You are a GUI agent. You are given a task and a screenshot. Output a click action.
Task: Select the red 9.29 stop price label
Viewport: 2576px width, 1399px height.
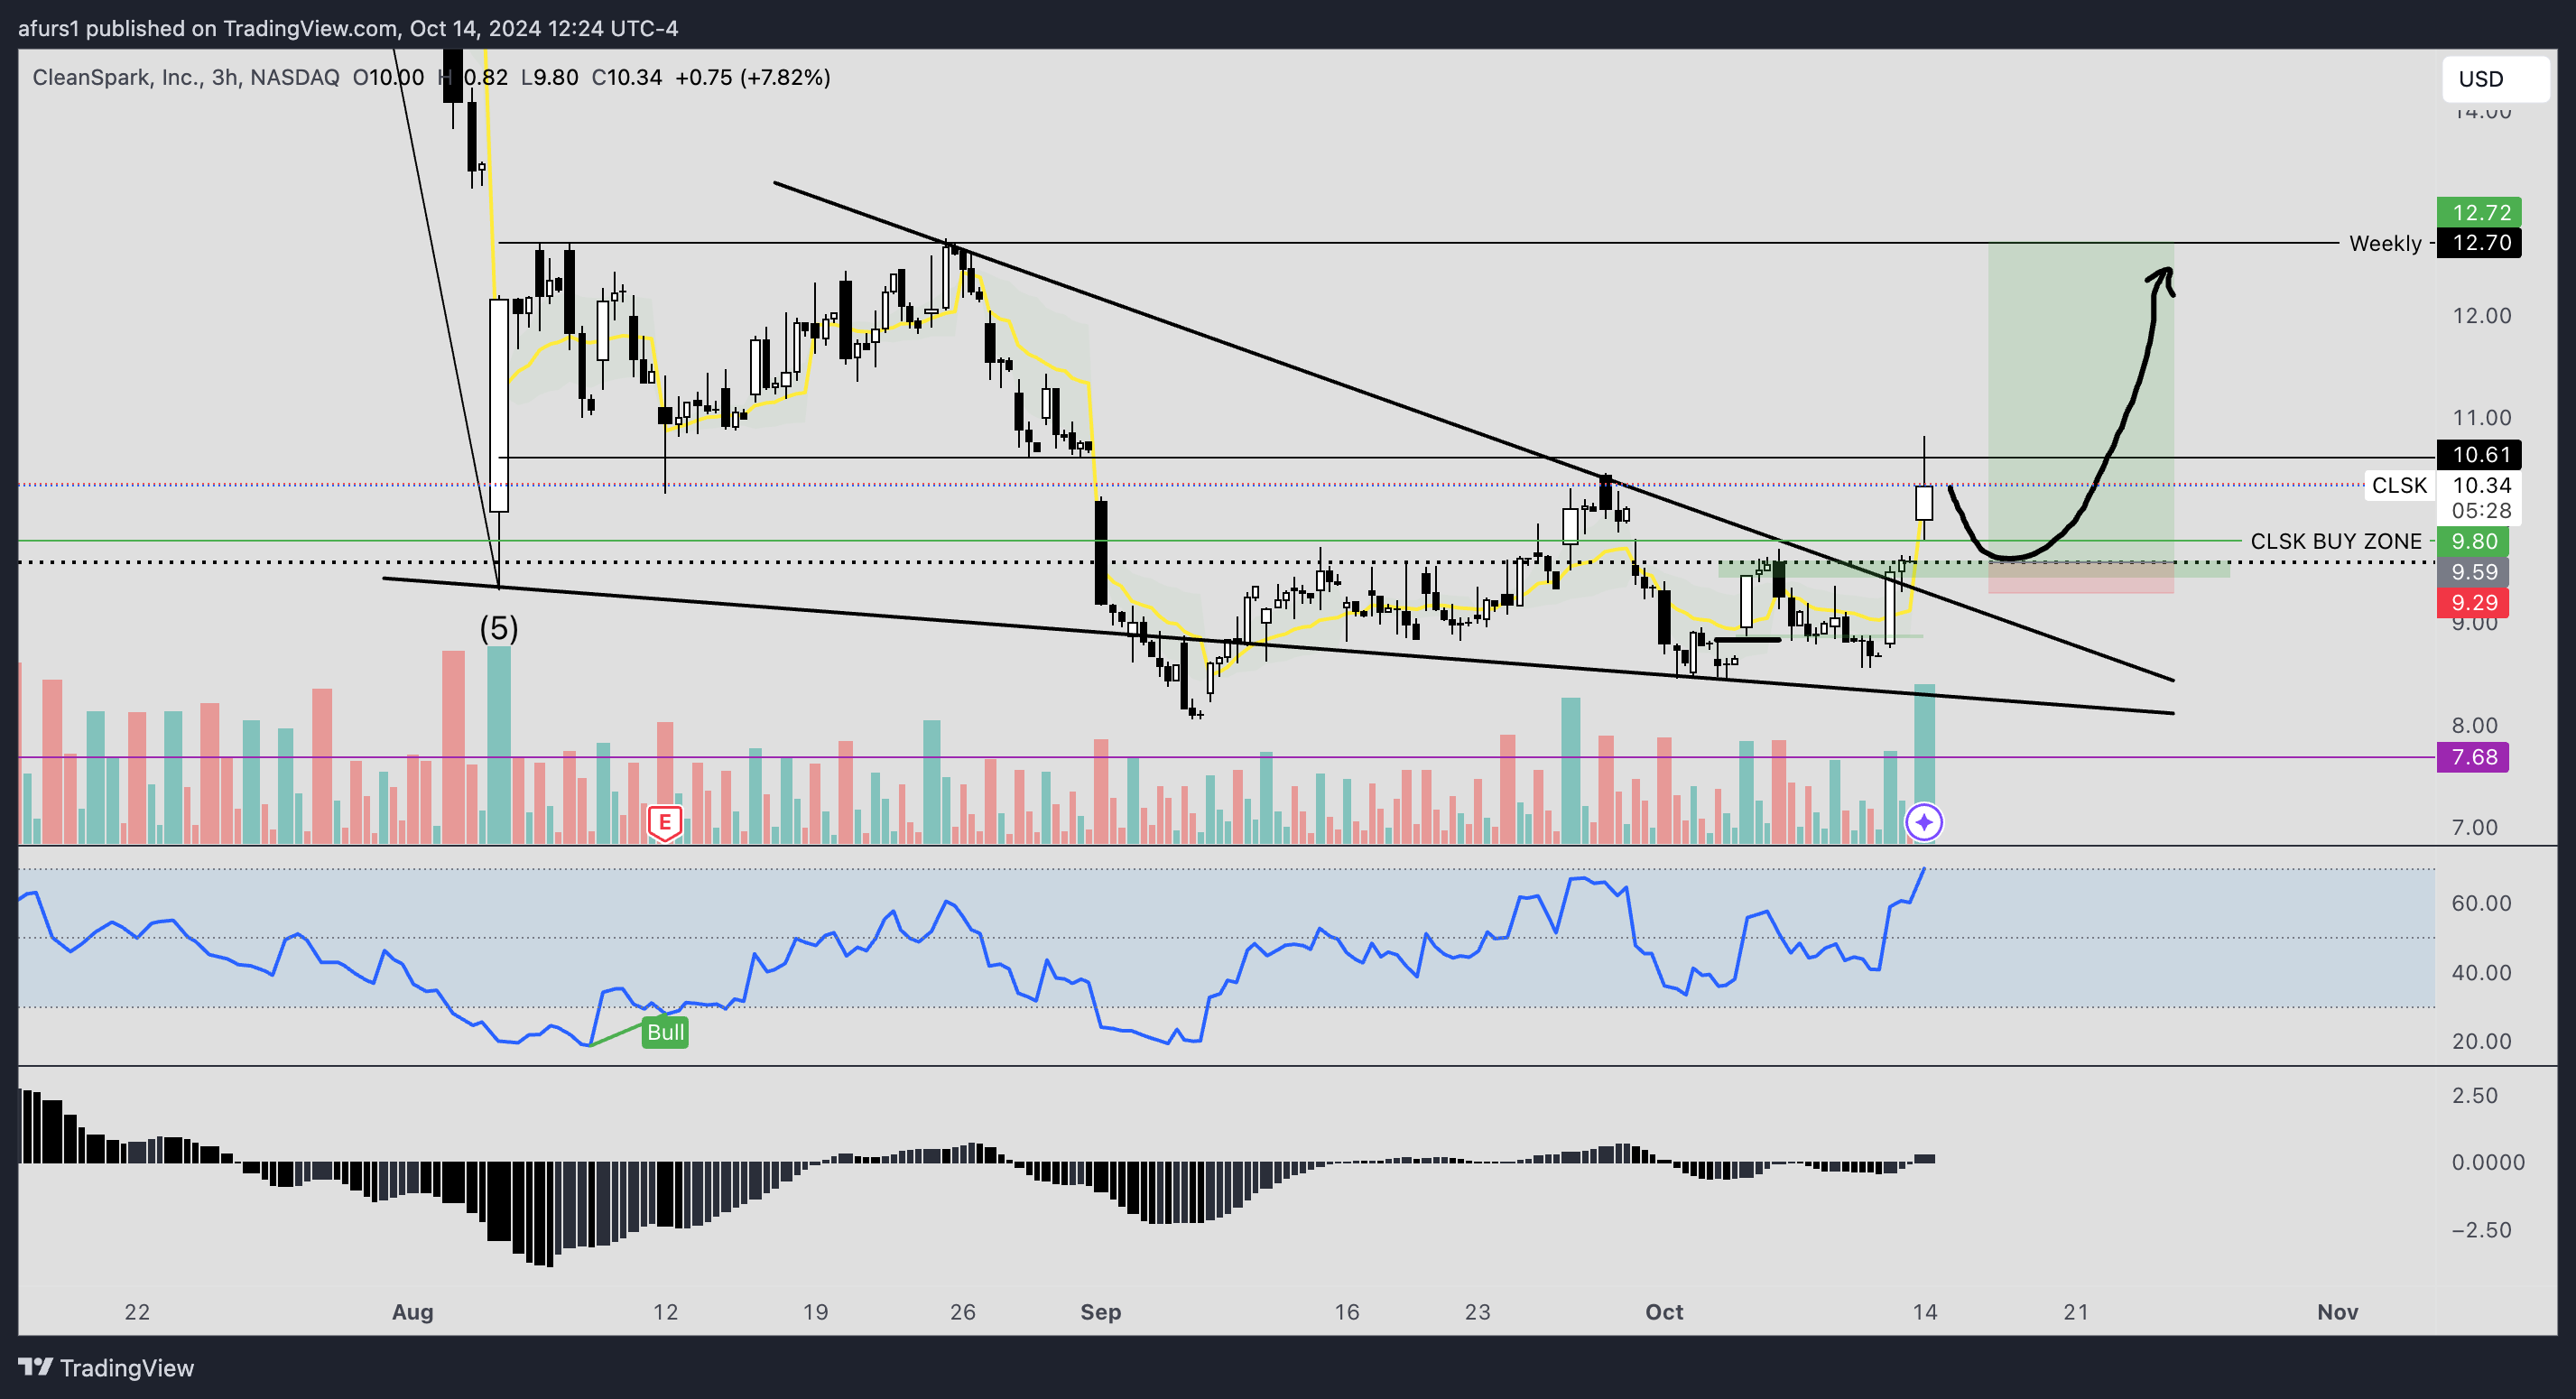pyautogui.click(x=2474, y=602)
